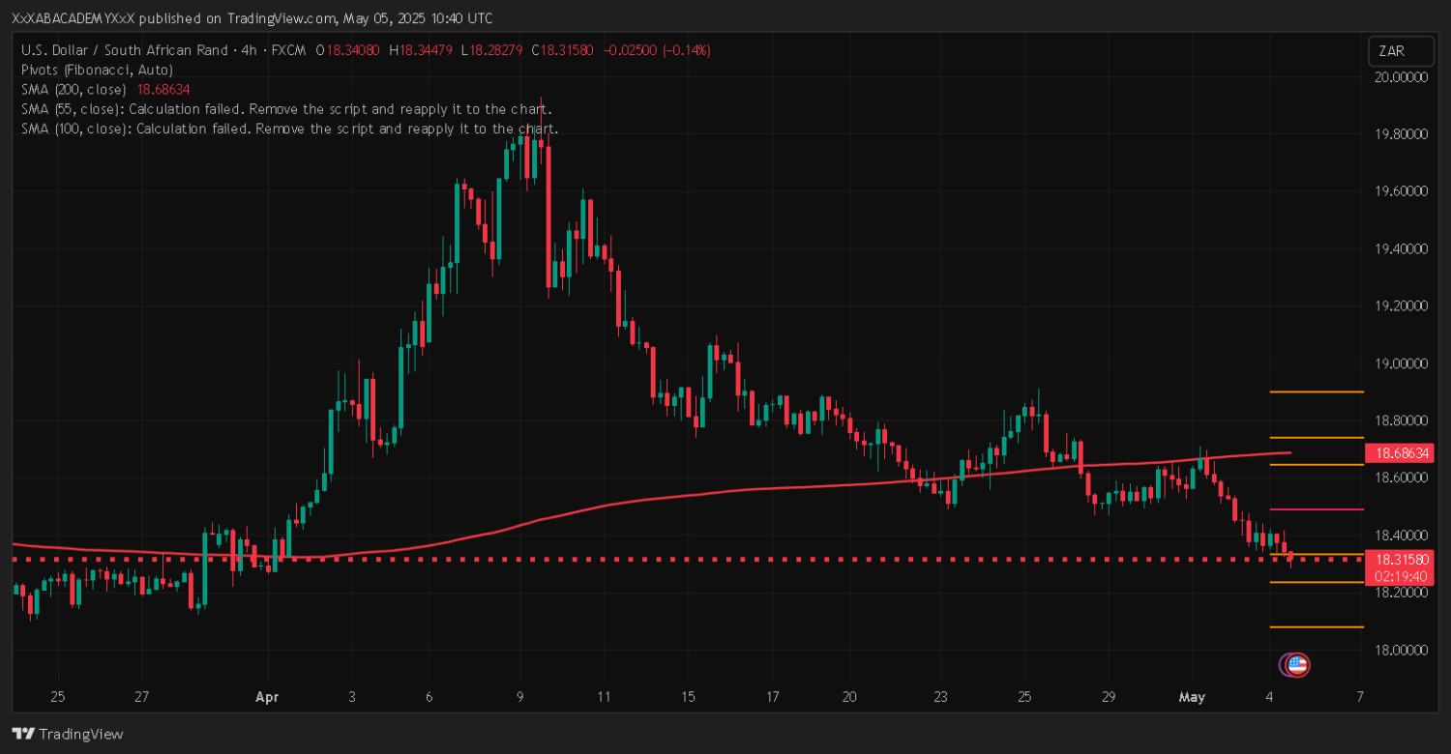Open the ZAR currency selector
The width and height of the screenshot is (1451, 754).
[x=1393, y=51]
